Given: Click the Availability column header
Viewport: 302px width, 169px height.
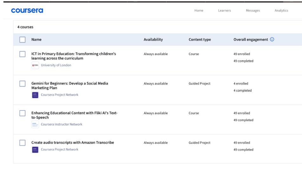Looking at the screenshot, I should (153, 39).
